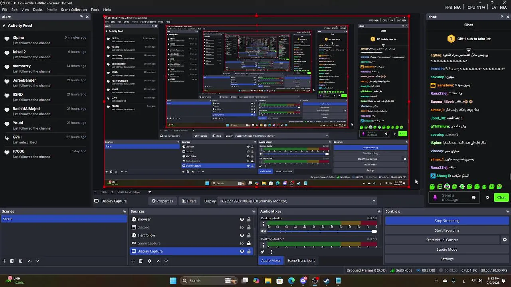Screen dimensions: 511x287
Task: Open Properties for Display Capture
Action: point(162,201)
